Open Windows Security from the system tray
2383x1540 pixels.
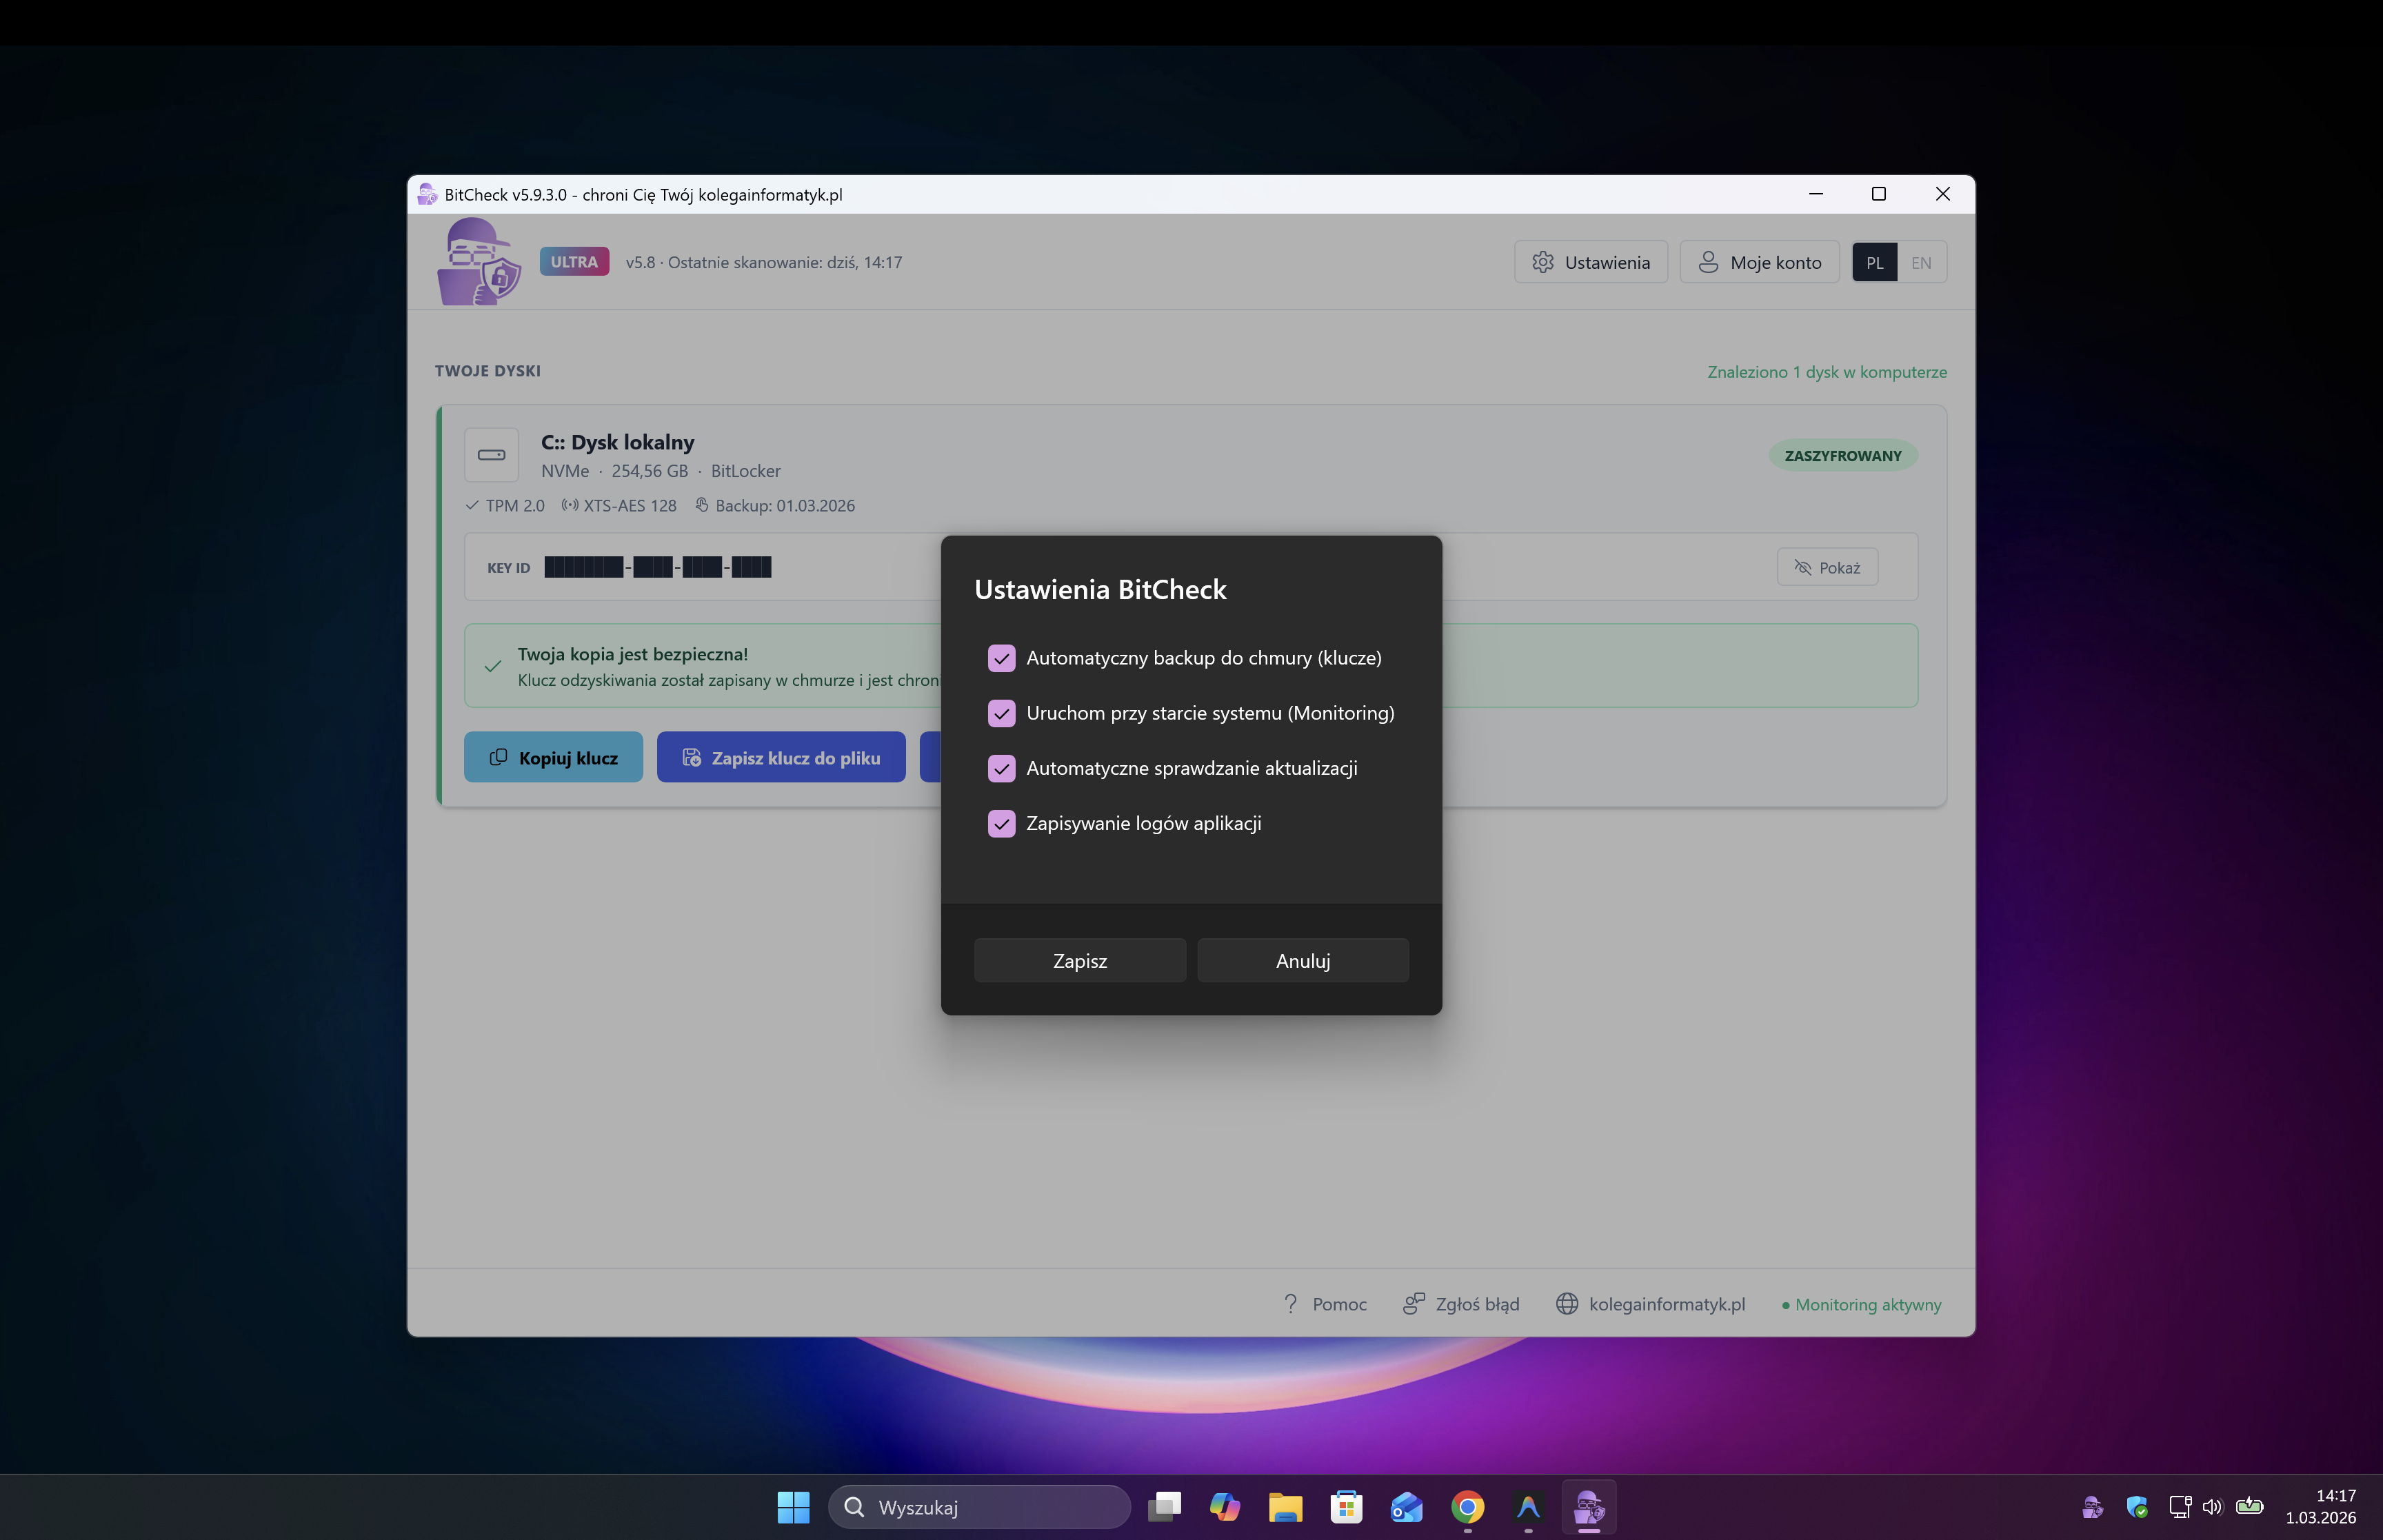pos(2136,1506)
